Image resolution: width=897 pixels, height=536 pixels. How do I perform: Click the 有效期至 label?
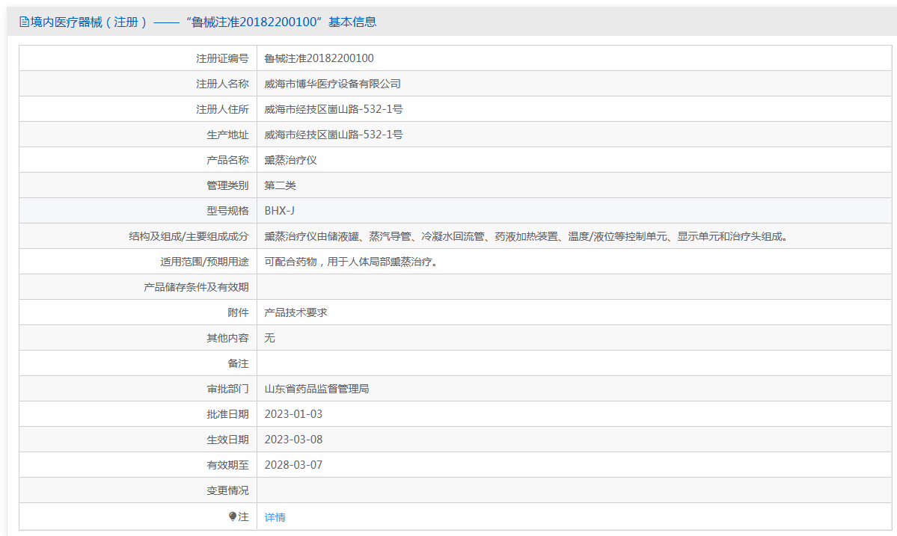tap(227, 465)
